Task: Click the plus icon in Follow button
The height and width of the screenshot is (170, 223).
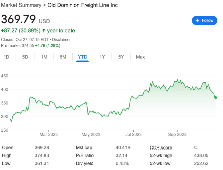Action: pyautogui.click(x=197, y=21)
